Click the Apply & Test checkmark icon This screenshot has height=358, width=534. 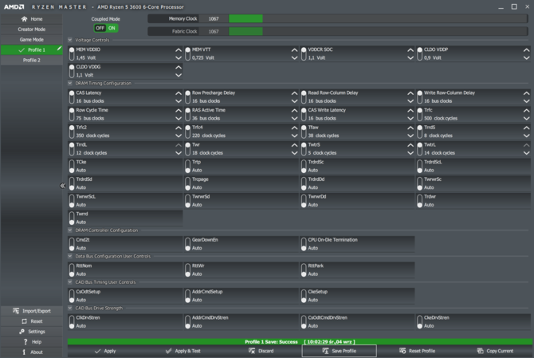[169, 351]
